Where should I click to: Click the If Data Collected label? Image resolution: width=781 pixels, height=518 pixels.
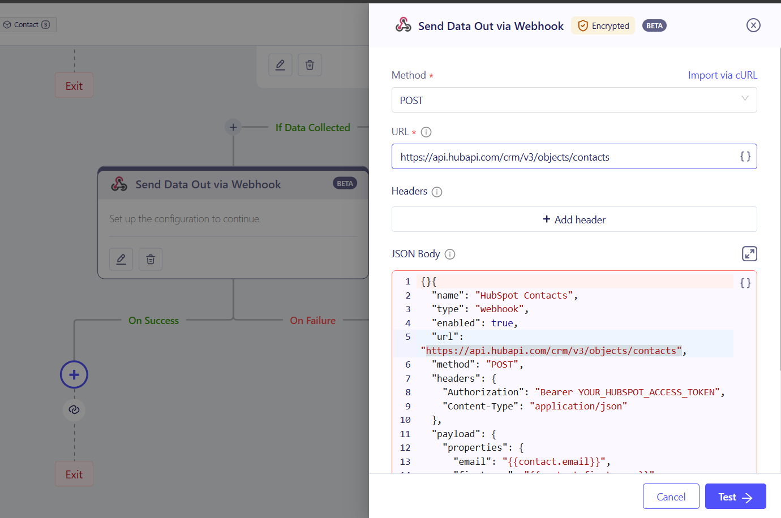[313, 128]
